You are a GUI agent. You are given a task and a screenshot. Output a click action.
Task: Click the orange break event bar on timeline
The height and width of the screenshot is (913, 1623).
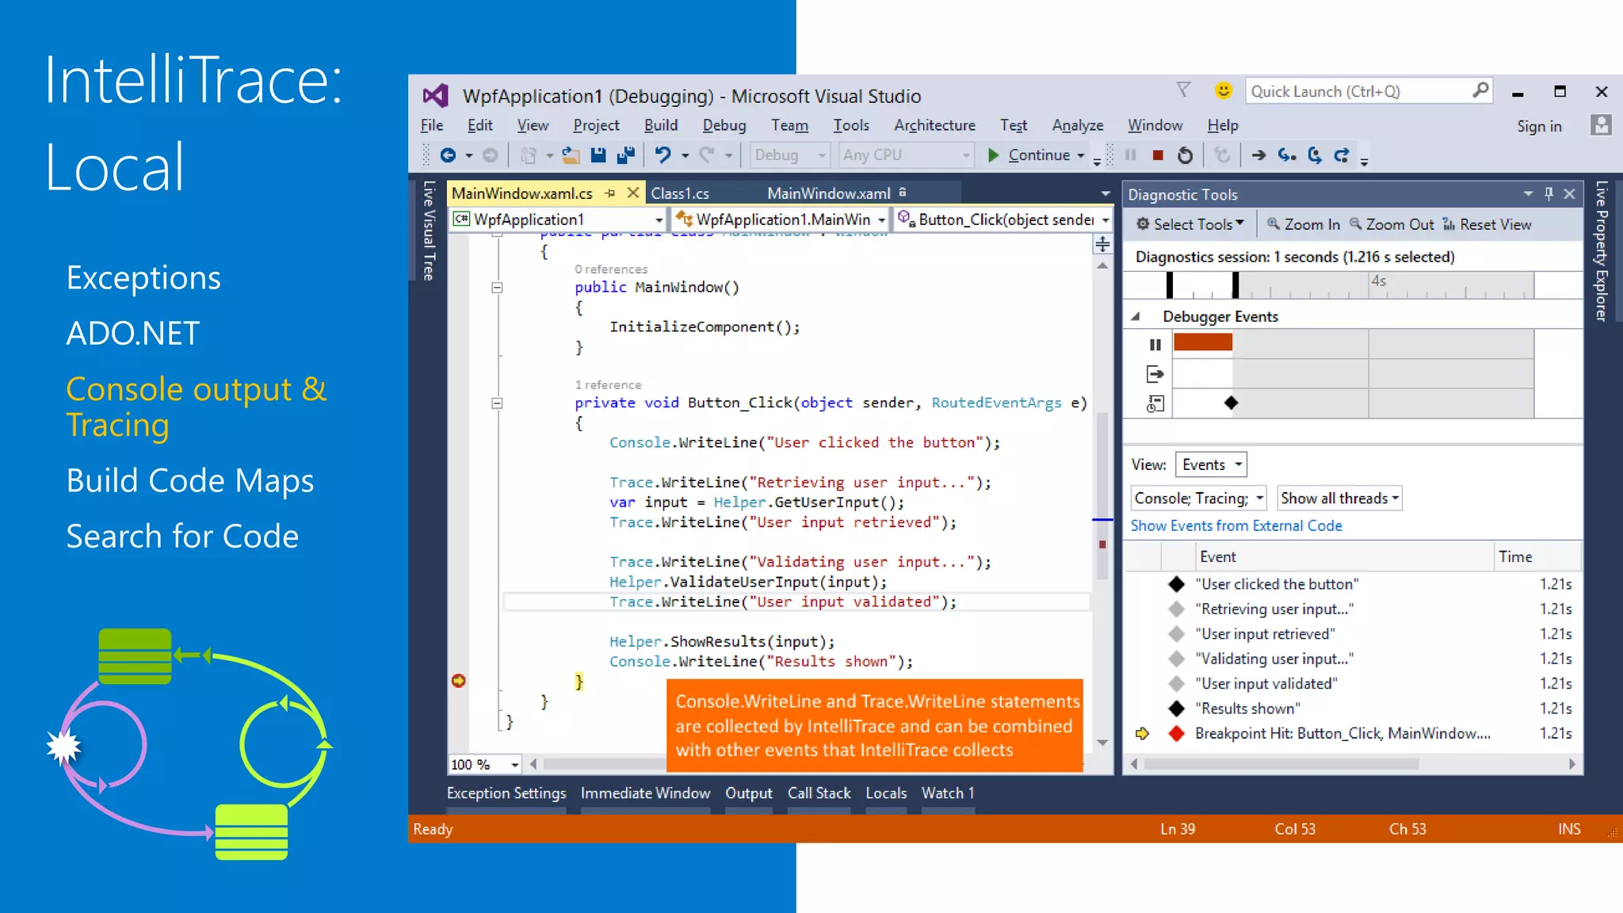(x=1202, y=342)
